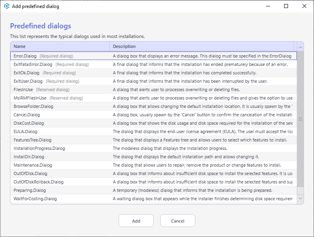Click the description about completed successfully
This screenshot has height=237, width=314.
pyautogui.click(x=185, y=73)
